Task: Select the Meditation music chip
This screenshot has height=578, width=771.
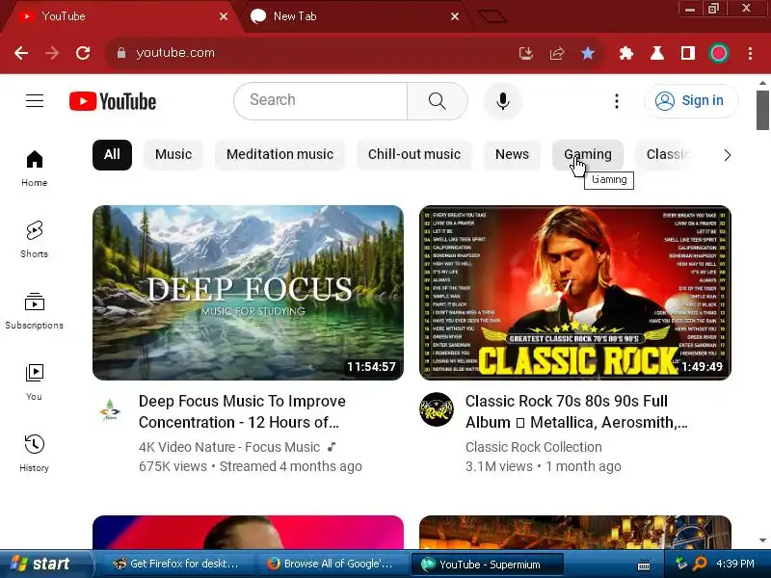Action: [x=279, y=155]
